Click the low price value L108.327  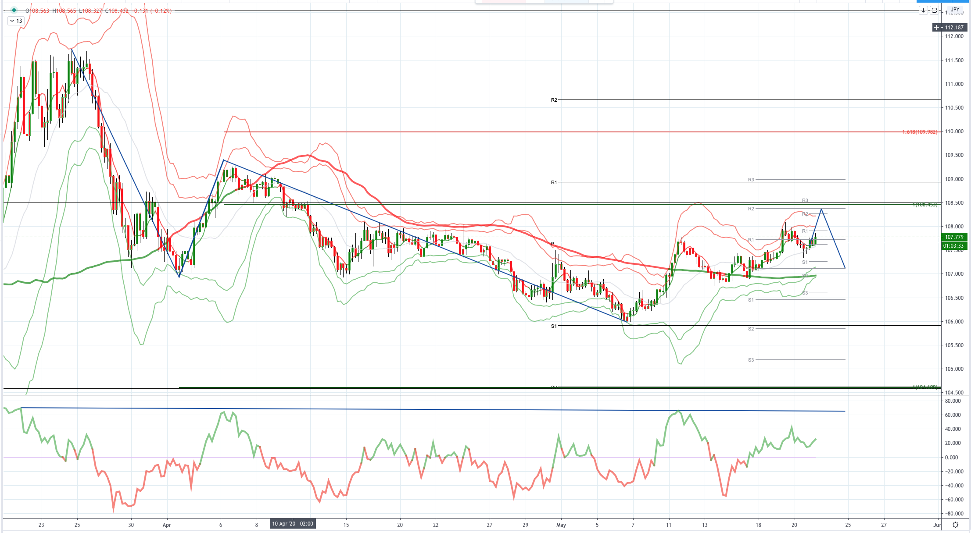click(x=90, y=11)
